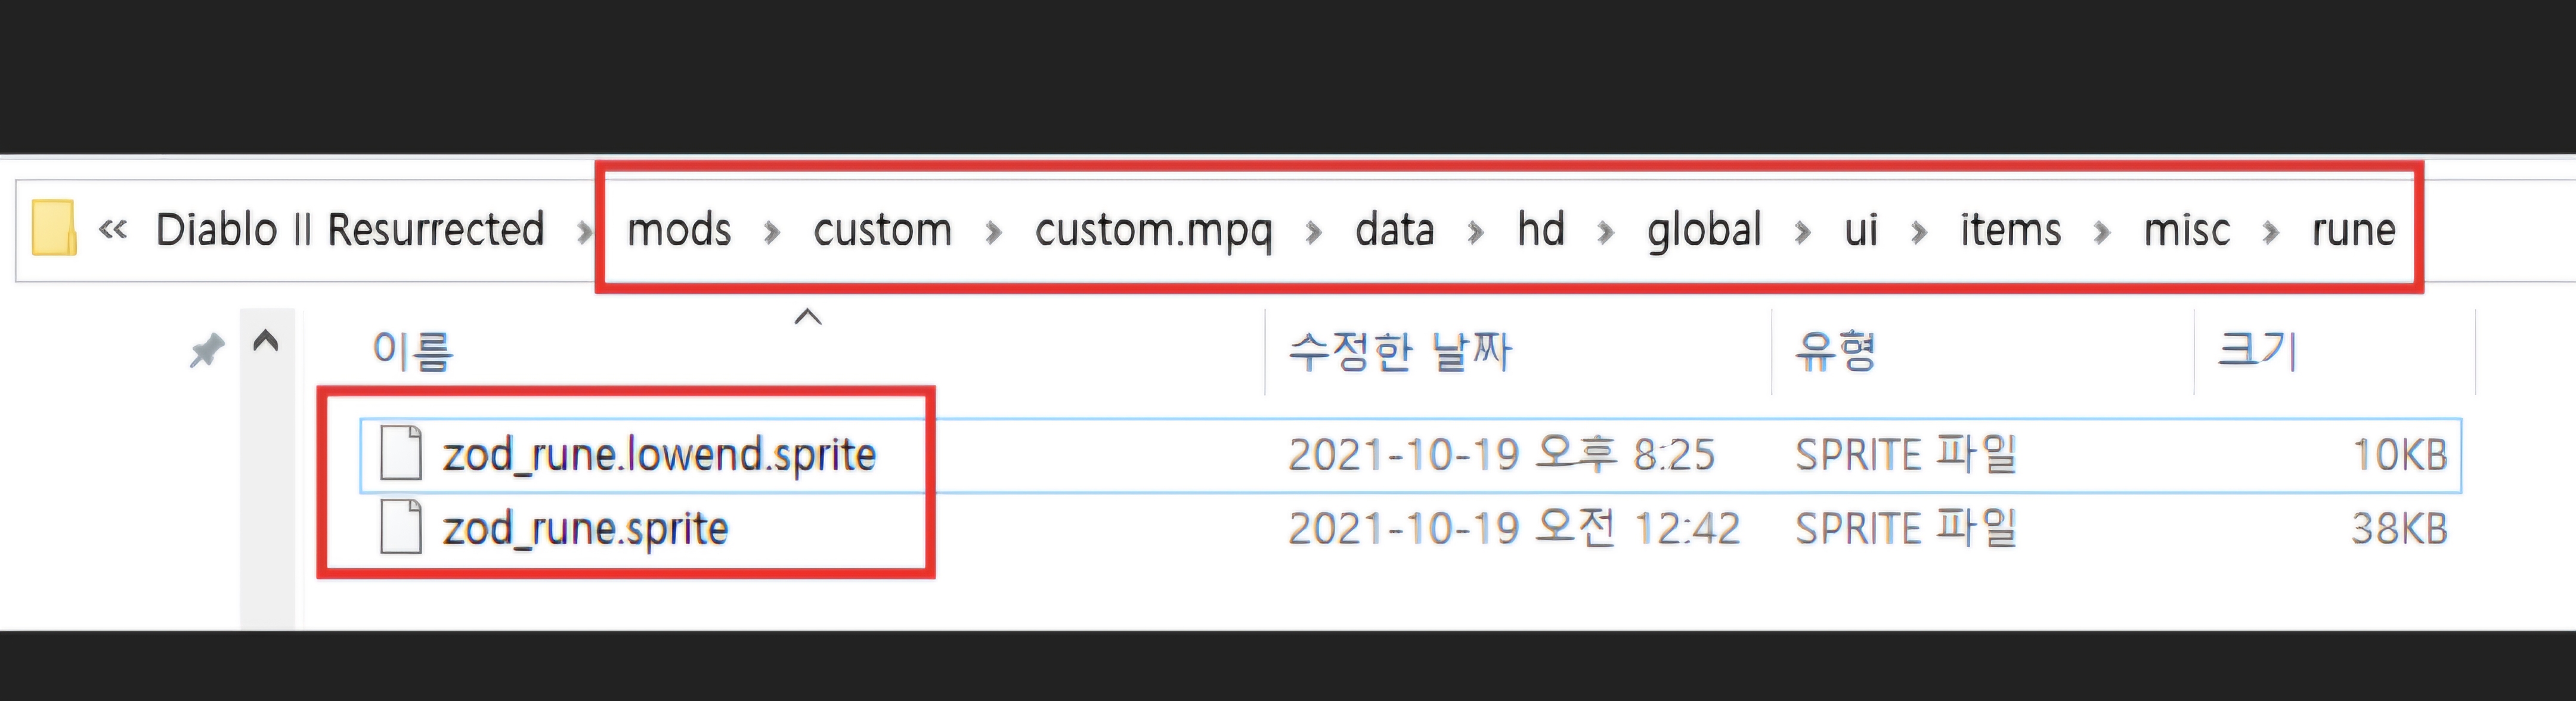2576x701 pixels.
Task: Expand hidden path with double-chevron
Action: (x=113, y=230)
